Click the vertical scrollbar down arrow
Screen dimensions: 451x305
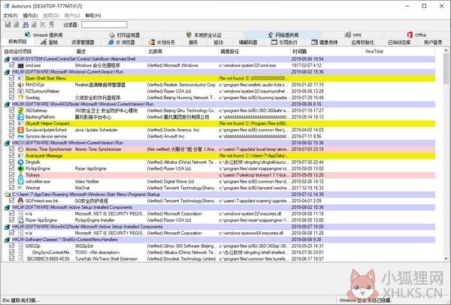pos(446,258)
